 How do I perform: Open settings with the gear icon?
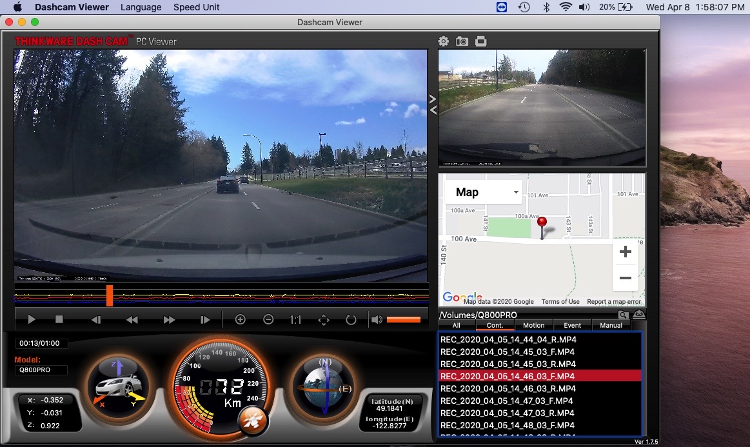click(444, 42)
